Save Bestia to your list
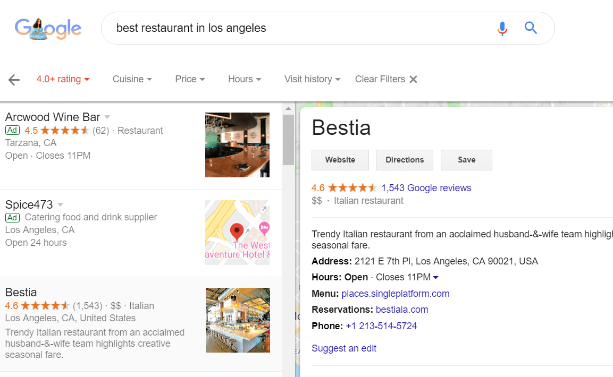The width and height of the screenshot is (613, 377). 466,160
